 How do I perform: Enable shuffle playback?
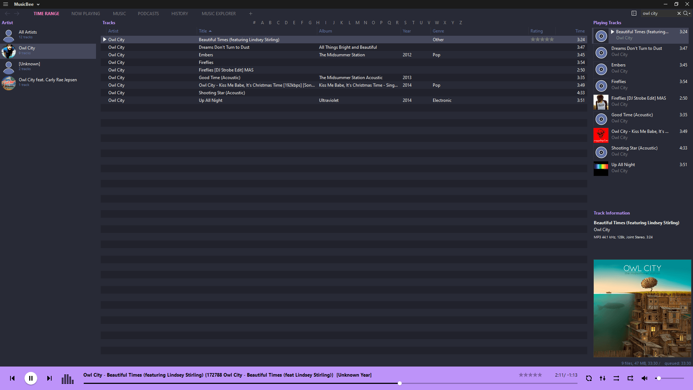(x=616, y=378)
